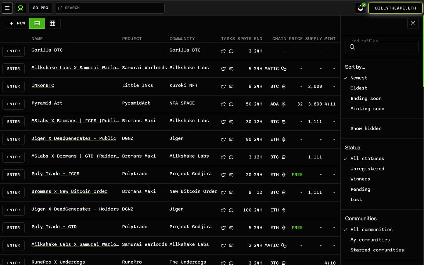This screenshot has width=424, height=265.
Task: Click Twitter icon in Jigen X DeadGeneratez - Public row
Action: [223, 139]
